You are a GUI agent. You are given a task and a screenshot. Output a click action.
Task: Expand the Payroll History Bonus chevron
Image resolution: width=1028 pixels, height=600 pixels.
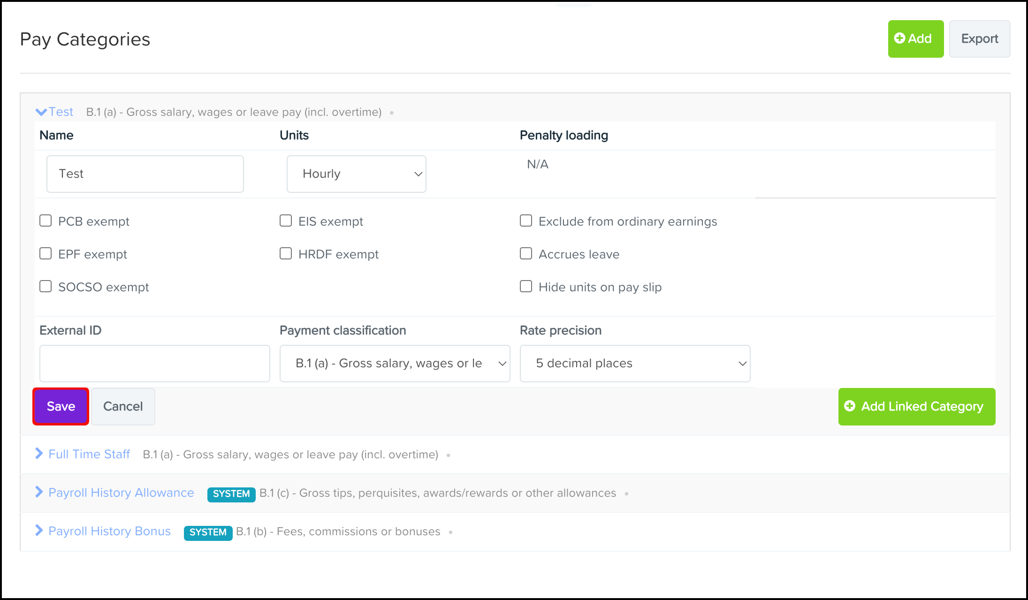[x=39, y=531]
